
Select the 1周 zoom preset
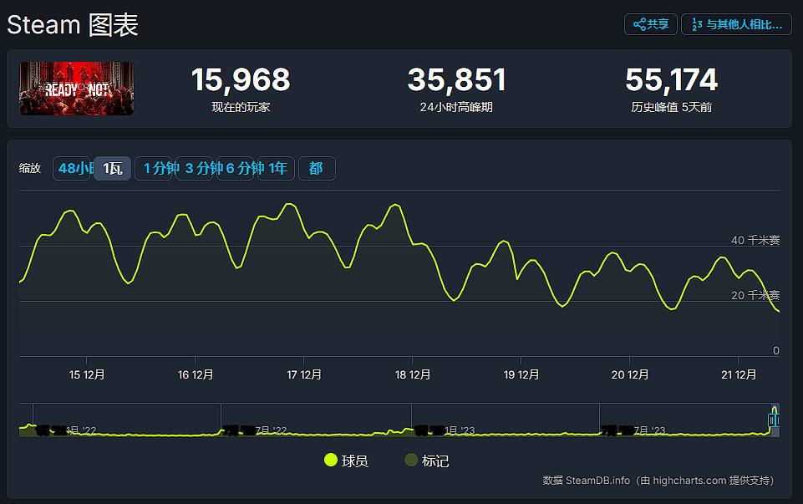tap(112, 168)
